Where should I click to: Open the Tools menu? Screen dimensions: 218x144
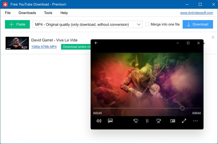point(48,13)
